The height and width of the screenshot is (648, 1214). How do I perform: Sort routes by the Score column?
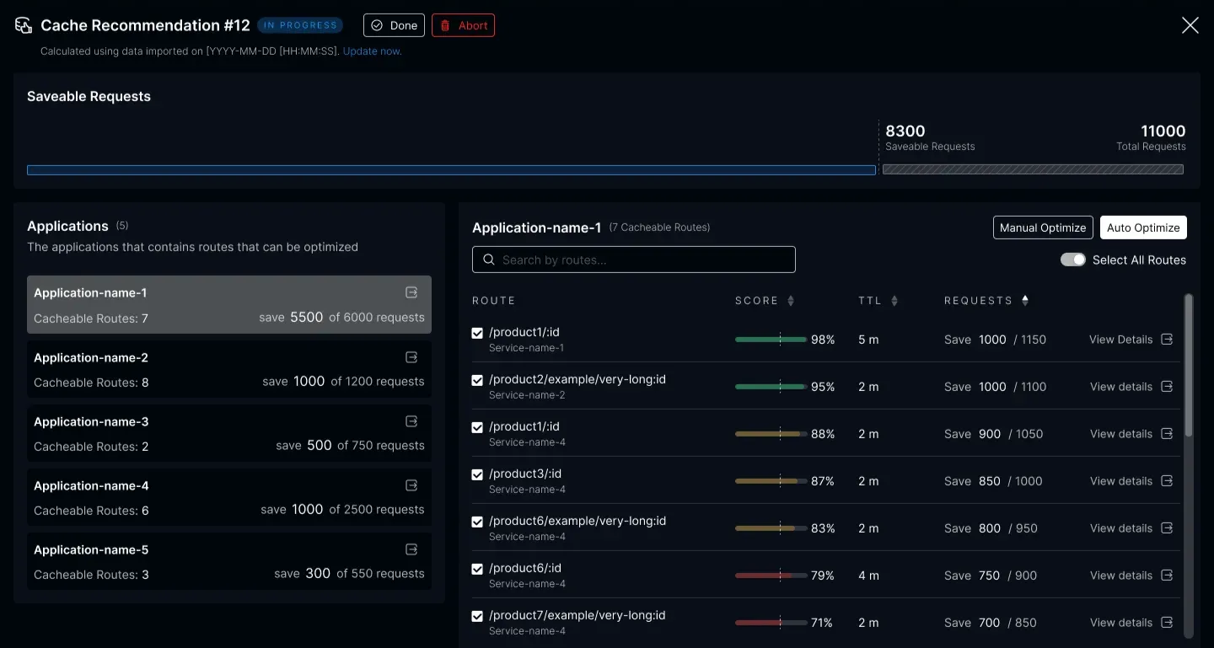(791, 301)
